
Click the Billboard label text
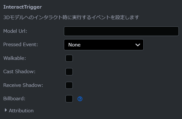point(14,99)
